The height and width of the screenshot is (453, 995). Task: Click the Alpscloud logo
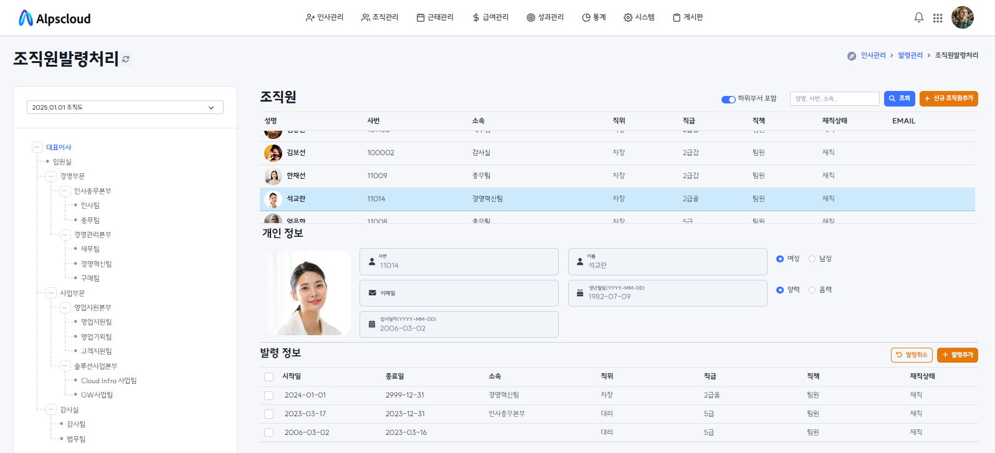pyautogui.click(x=55, y=18)
